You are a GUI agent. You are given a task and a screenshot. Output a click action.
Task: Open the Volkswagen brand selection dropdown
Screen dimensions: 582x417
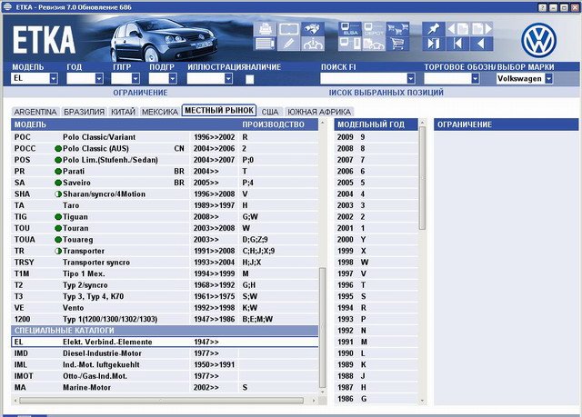click(548, 78)
